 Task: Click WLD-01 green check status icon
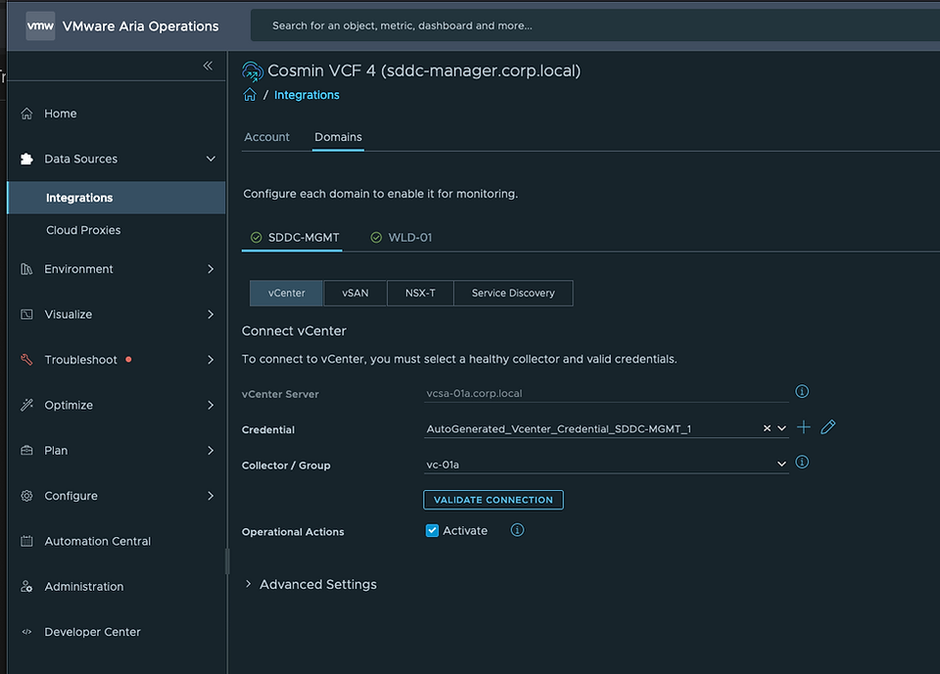tap(376, 238)
